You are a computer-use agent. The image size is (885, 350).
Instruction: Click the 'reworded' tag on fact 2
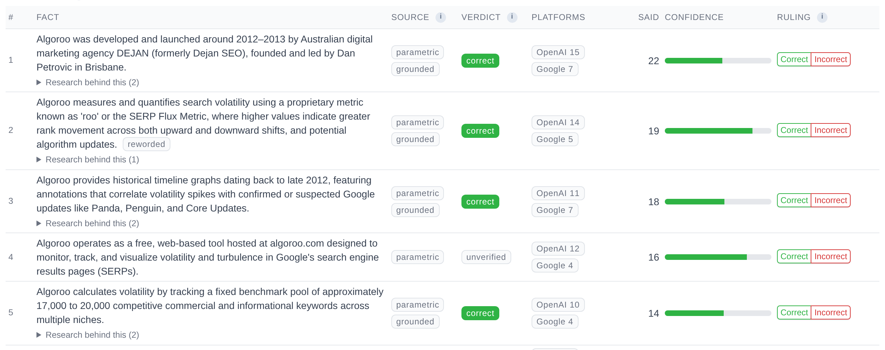pos(146,144)
